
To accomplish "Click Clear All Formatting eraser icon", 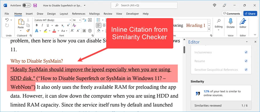I will pyautogui.click(x=74, y=26).
